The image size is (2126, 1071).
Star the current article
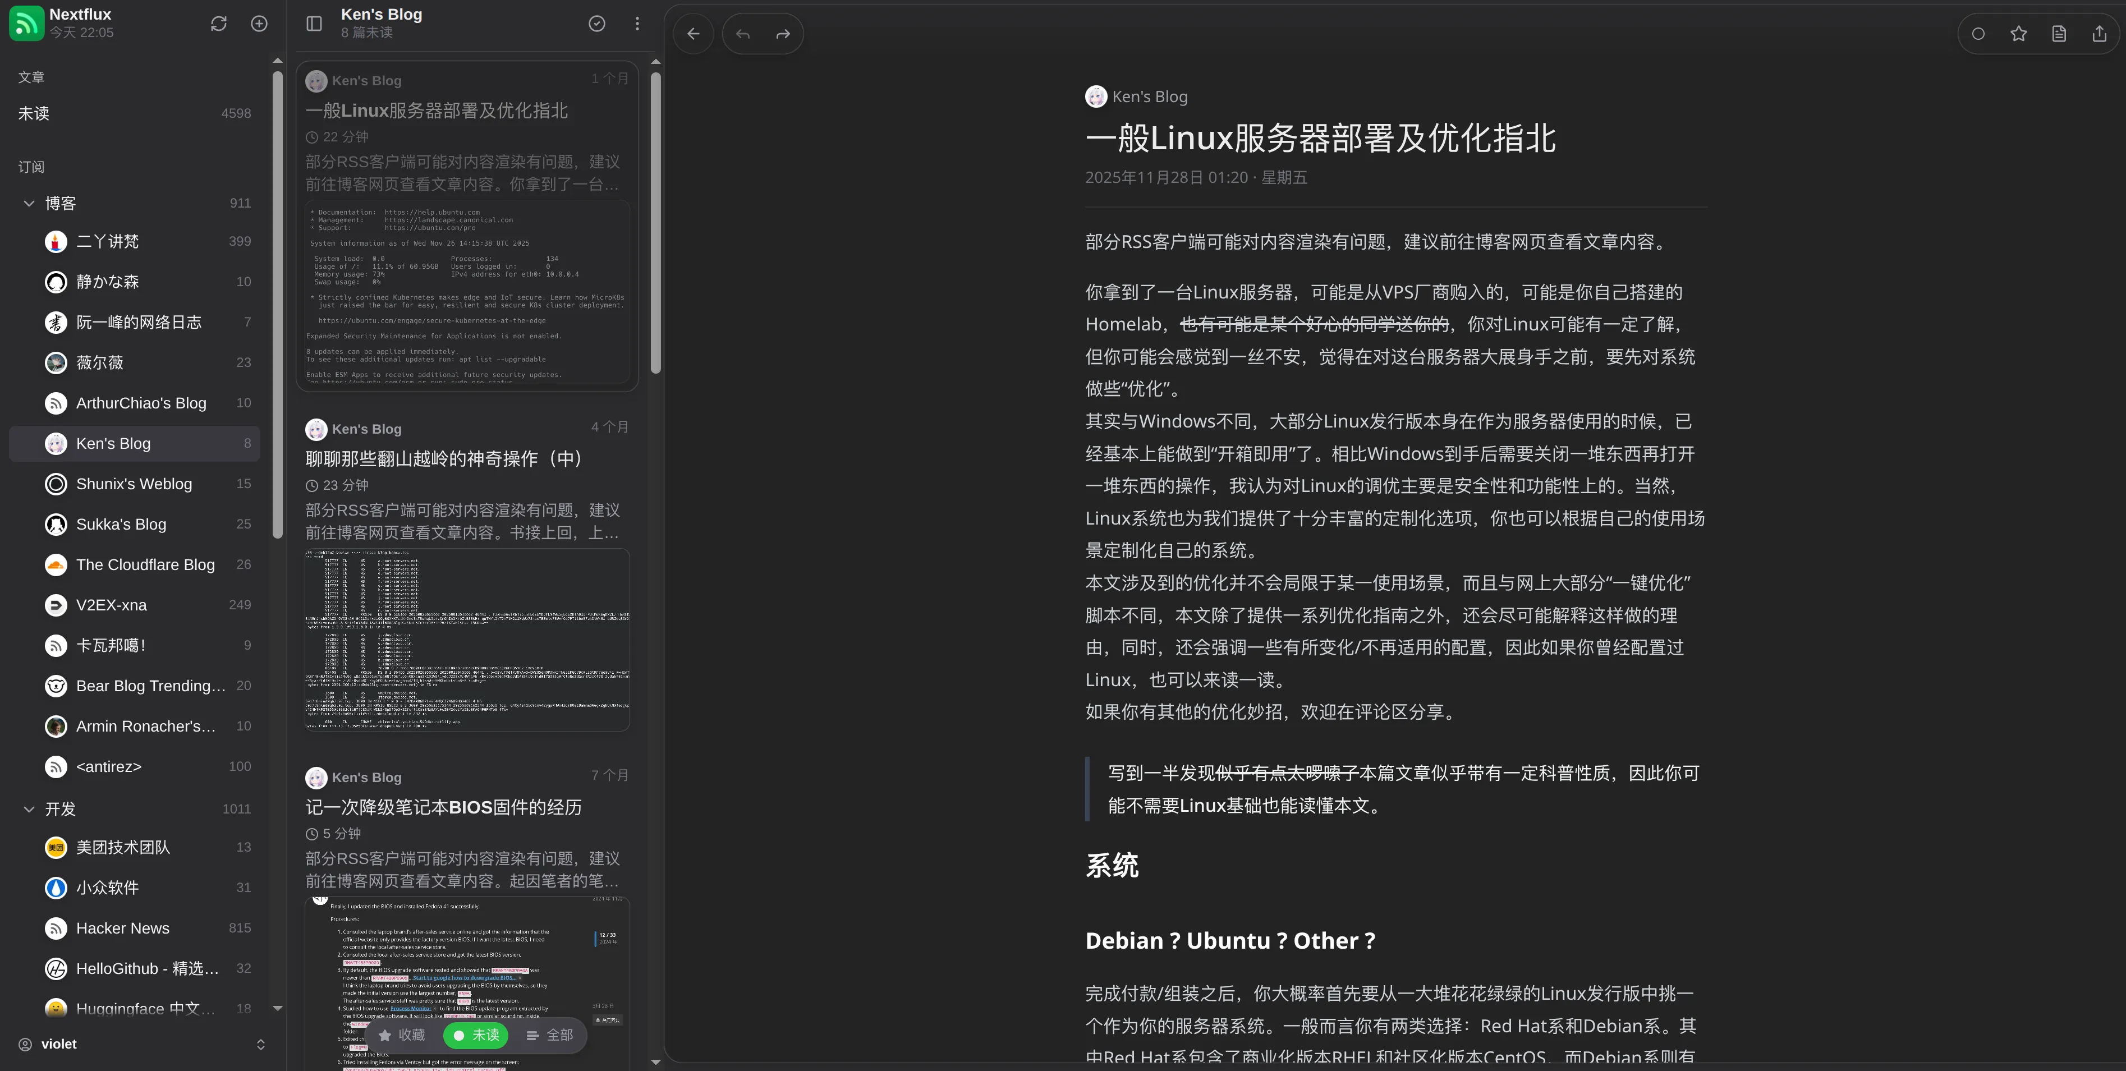coord(2019,33)
